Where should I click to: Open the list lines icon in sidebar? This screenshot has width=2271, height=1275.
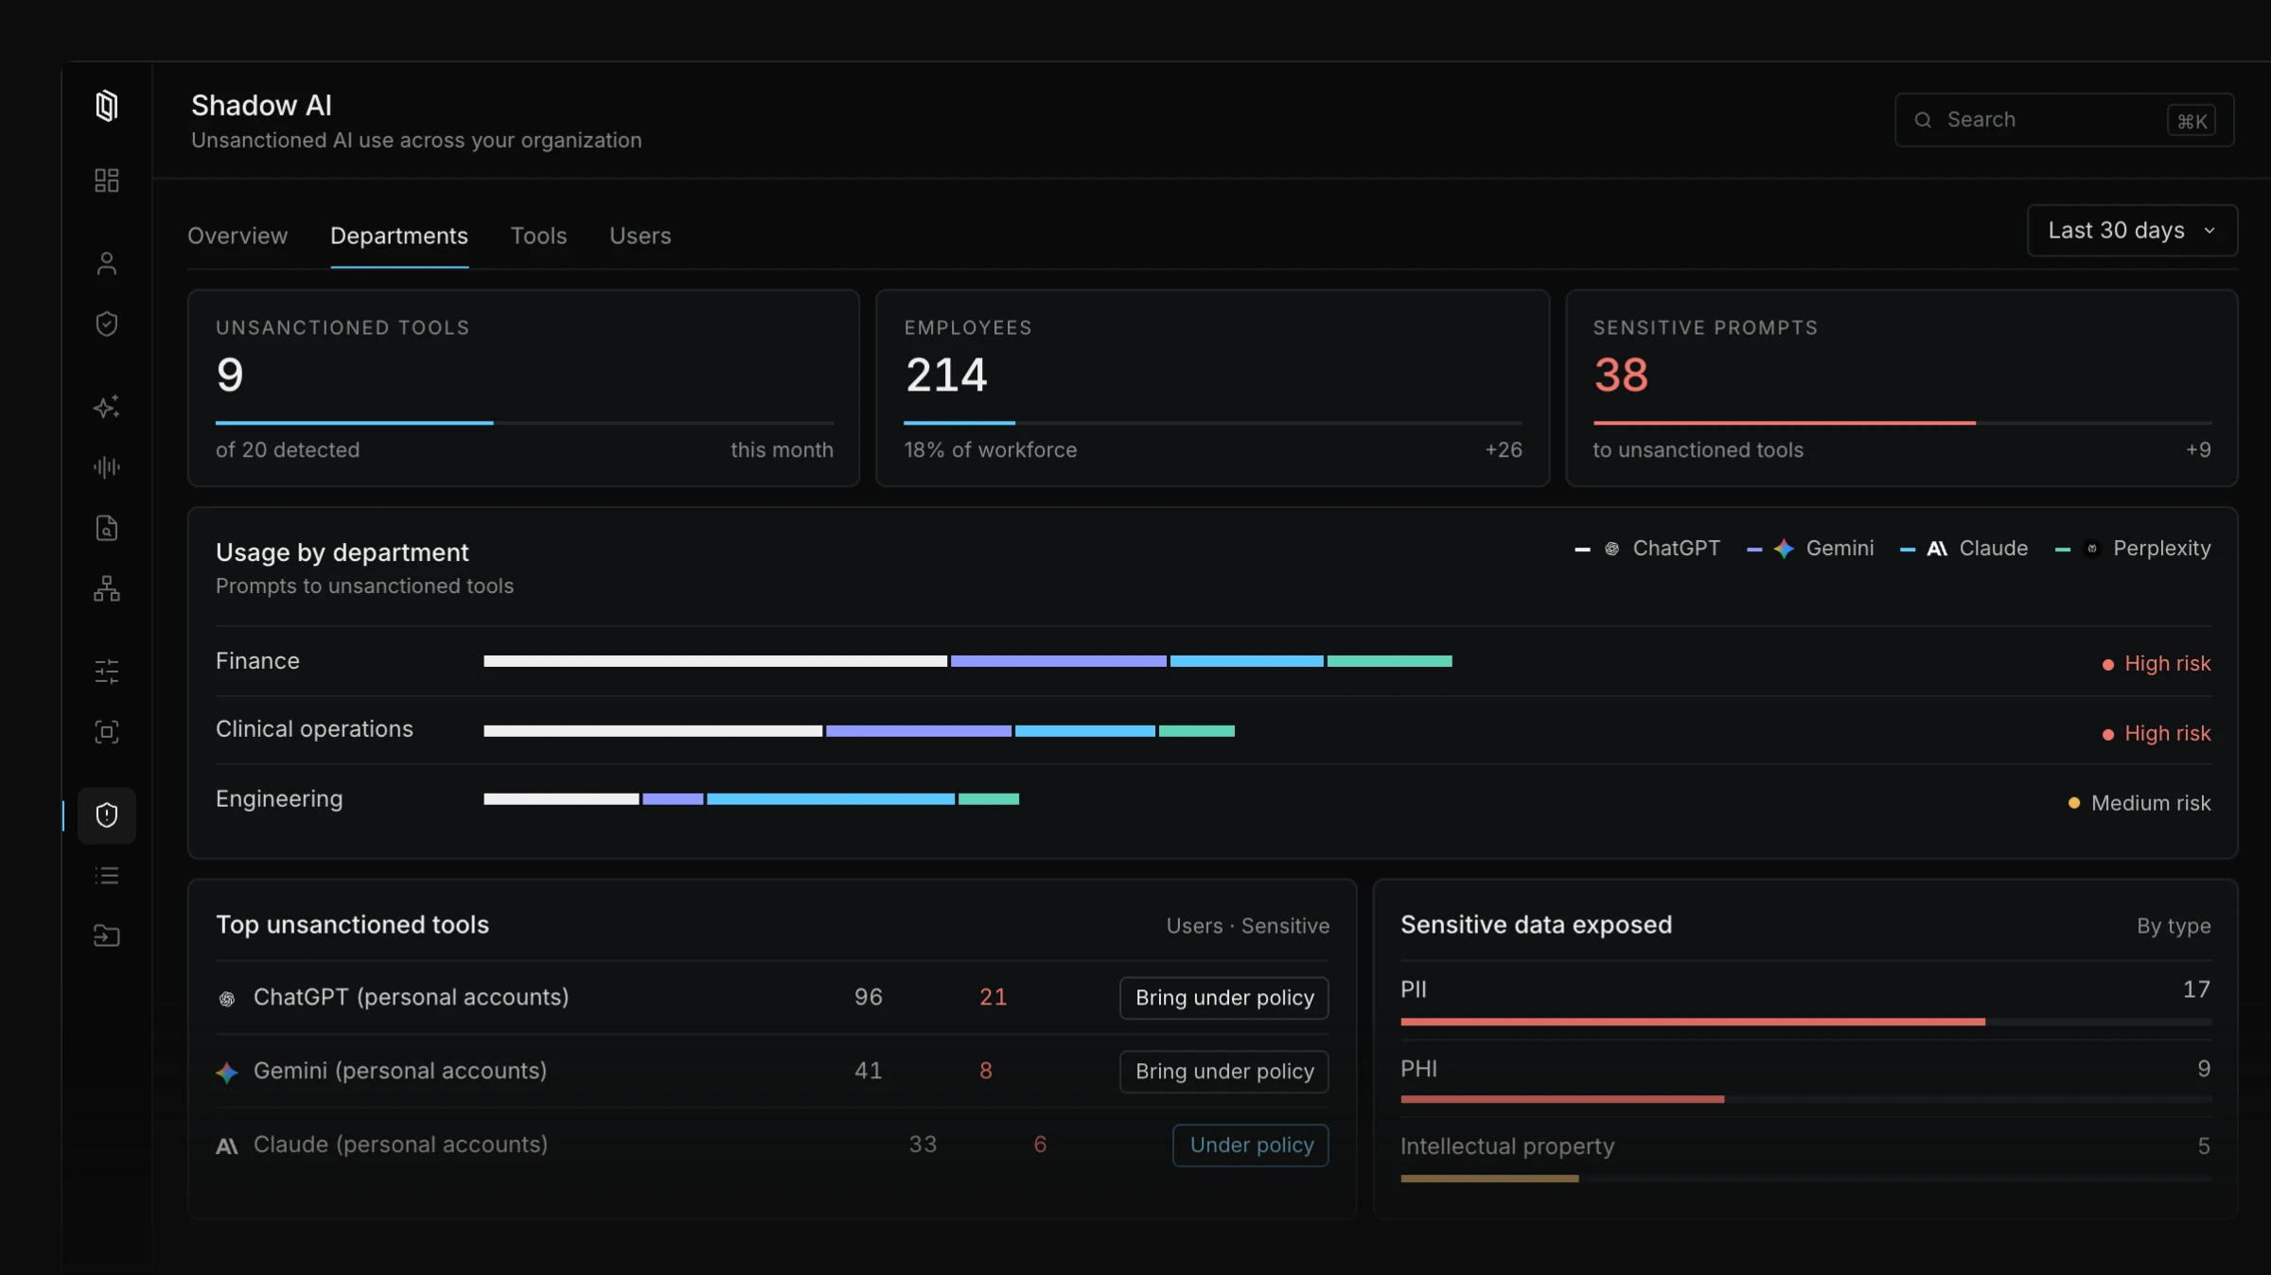pyautogui.click(x=107, y=875)
